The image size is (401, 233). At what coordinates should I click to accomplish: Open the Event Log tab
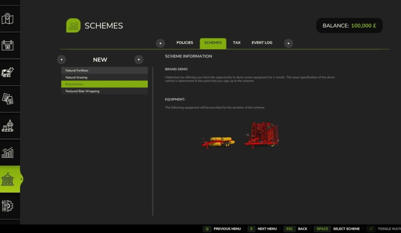[262, 43]
